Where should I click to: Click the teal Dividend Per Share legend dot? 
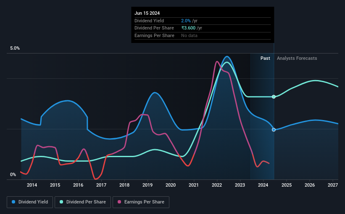(x=61, y=202)
